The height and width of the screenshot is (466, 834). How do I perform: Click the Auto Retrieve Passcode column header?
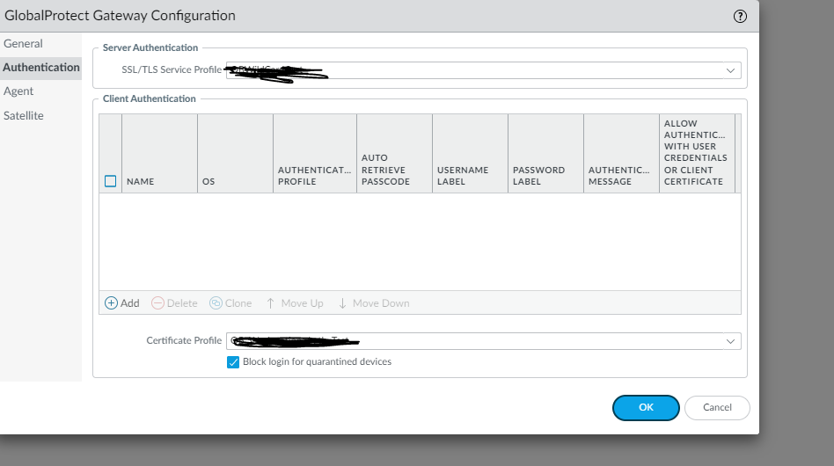[x=394, y=154]
